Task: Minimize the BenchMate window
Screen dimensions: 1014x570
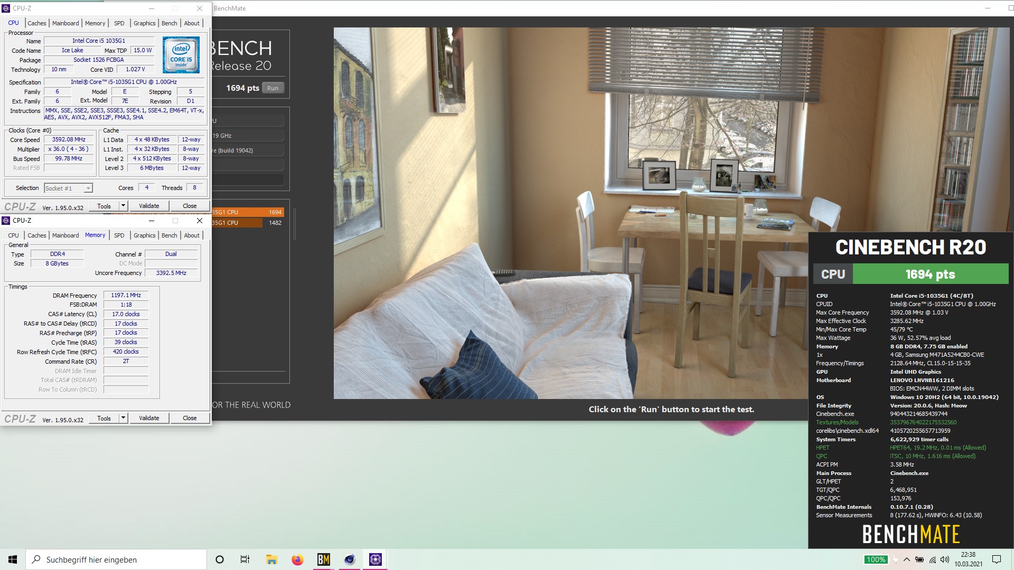Action: pos(987,8)
